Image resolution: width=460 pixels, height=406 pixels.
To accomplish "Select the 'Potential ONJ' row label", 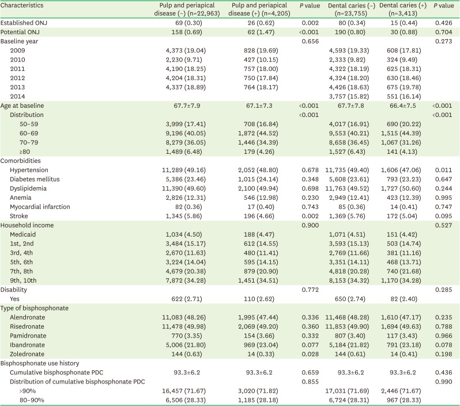I will pyautogui.click(x=20, y=32).
